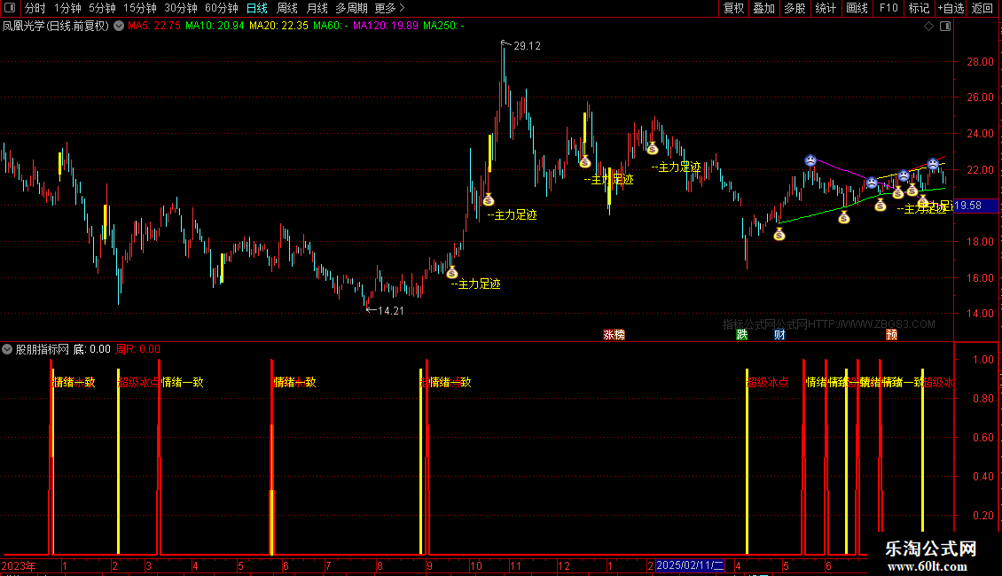Click the diamond icon at chart top-right

929,27
